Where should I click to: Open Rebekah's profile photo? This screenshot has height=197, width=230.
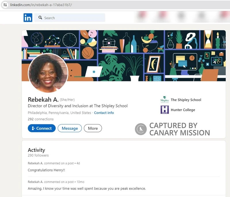(x=48, y=73)
